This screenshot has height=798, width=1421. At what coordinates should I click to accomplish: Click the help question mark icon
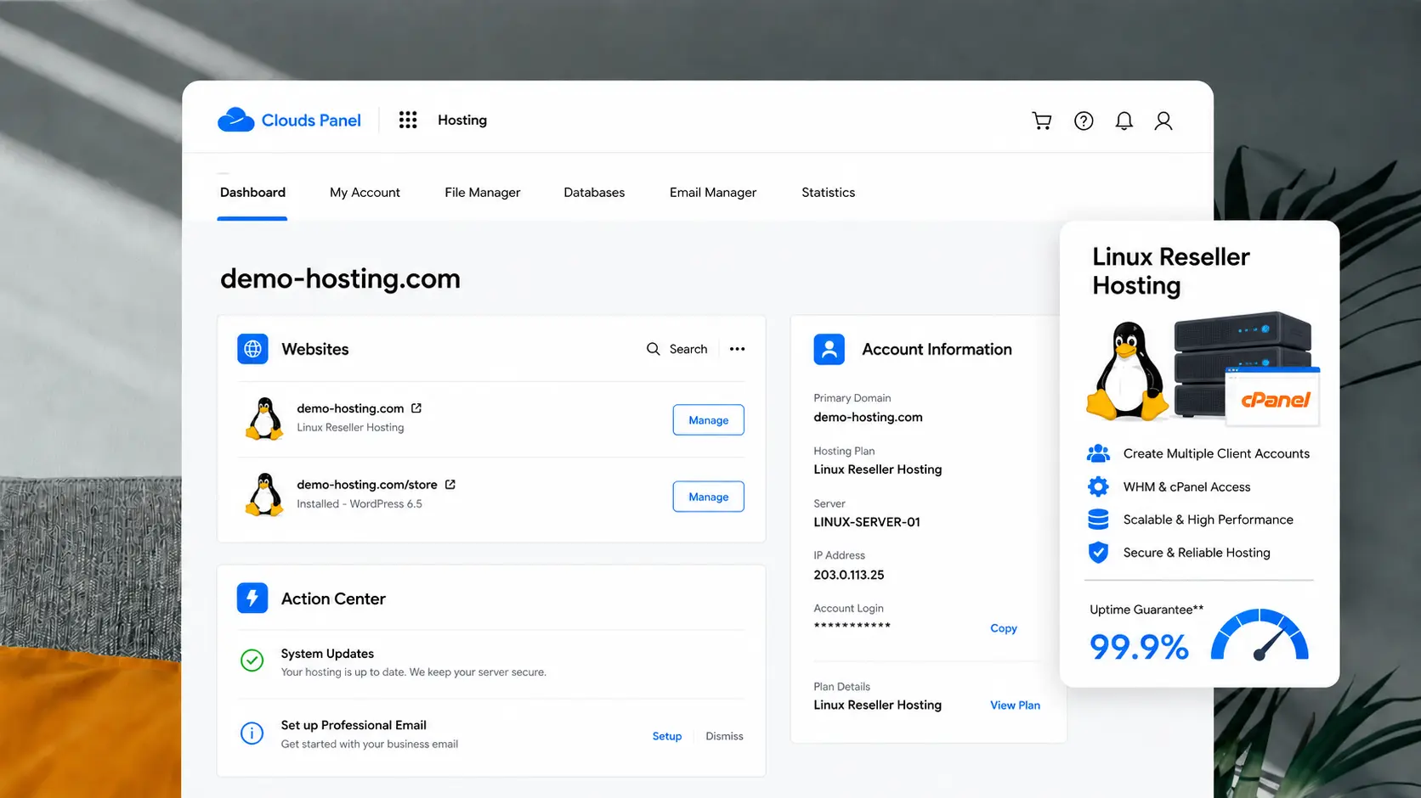(x=1084, y=121)
